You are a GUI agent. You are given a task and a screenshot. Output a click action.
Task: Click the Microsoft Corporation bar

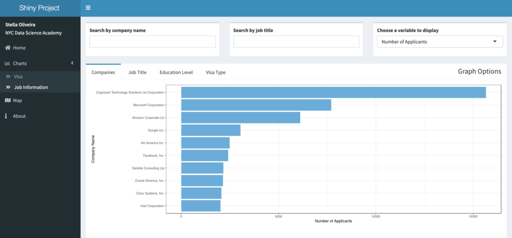[x=256, y=105]
